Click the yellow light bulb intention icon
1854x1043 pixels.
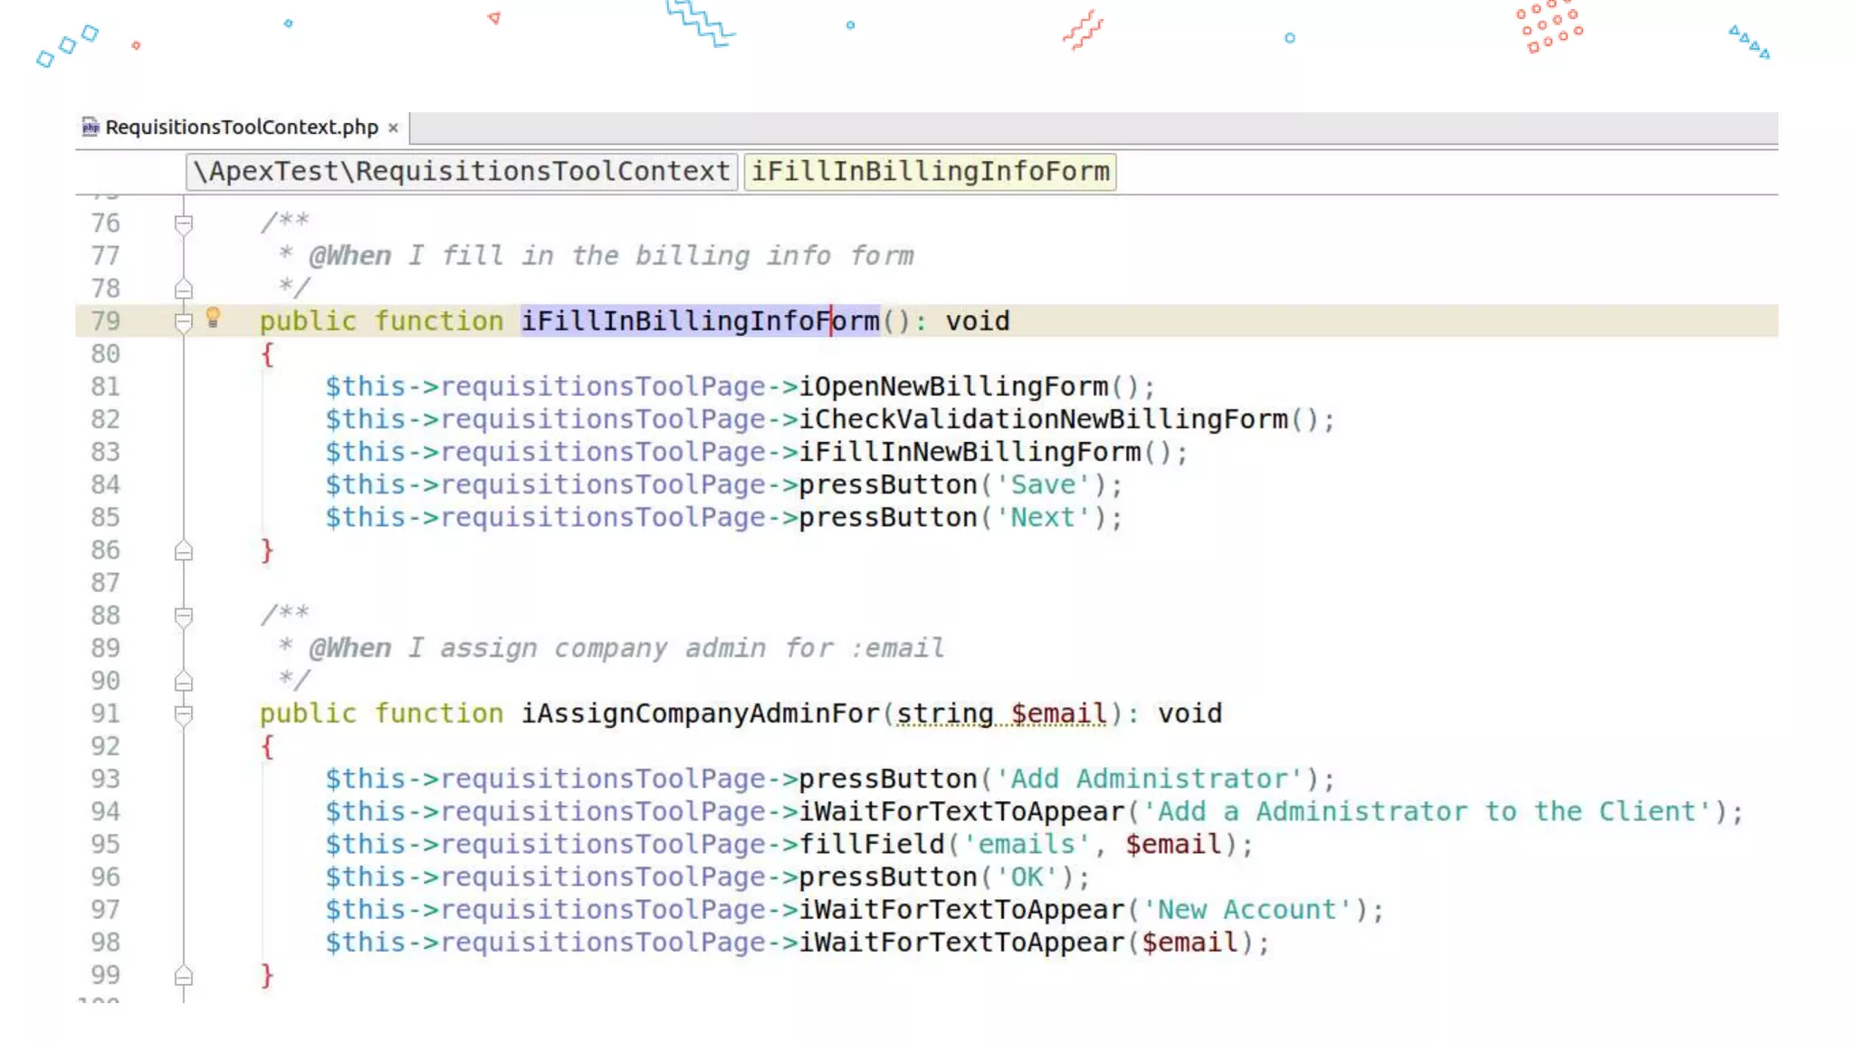(x=213, y=317)
